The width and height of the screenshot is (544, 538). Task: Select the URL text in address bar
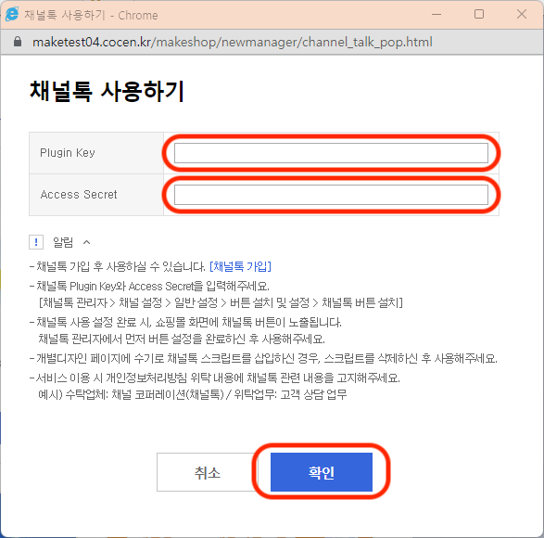[232, 42]
